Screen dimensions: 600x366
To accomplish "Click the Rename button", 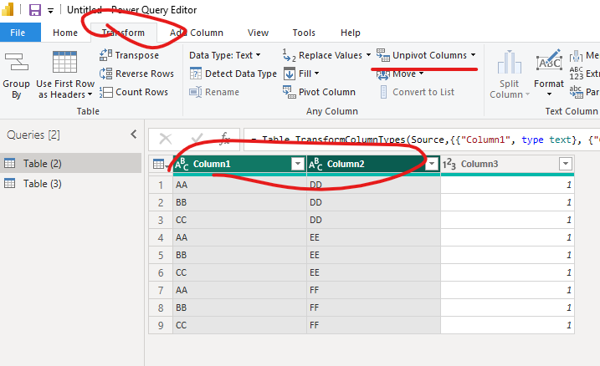I will pyautogui.click(x=214, y=92).
